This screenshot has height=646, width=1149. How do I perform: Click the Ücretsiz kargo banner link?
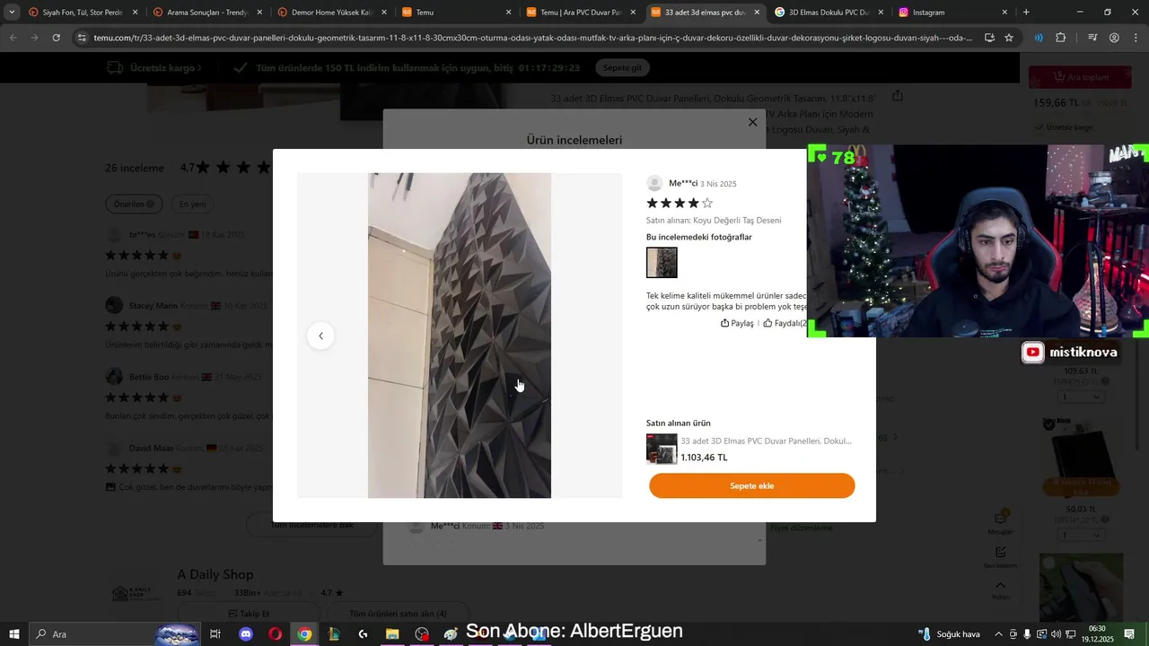click(x=153, y=68)
